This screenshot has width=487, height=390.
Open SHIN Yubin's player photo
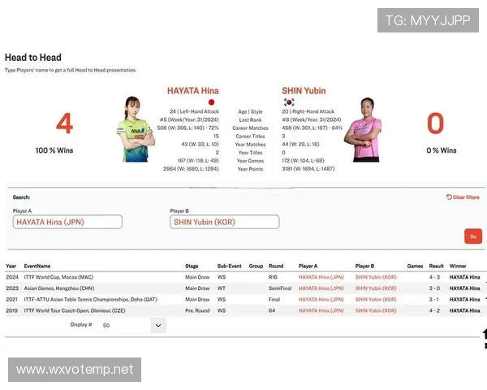(x=364, y=130)
